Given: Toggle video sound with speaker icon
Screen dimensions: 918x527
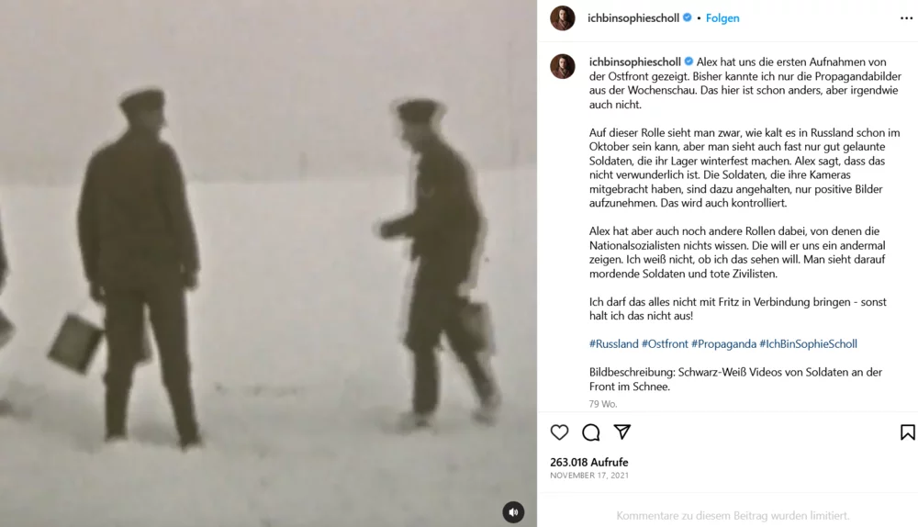Looking at the screenshot, I should 513,511.
